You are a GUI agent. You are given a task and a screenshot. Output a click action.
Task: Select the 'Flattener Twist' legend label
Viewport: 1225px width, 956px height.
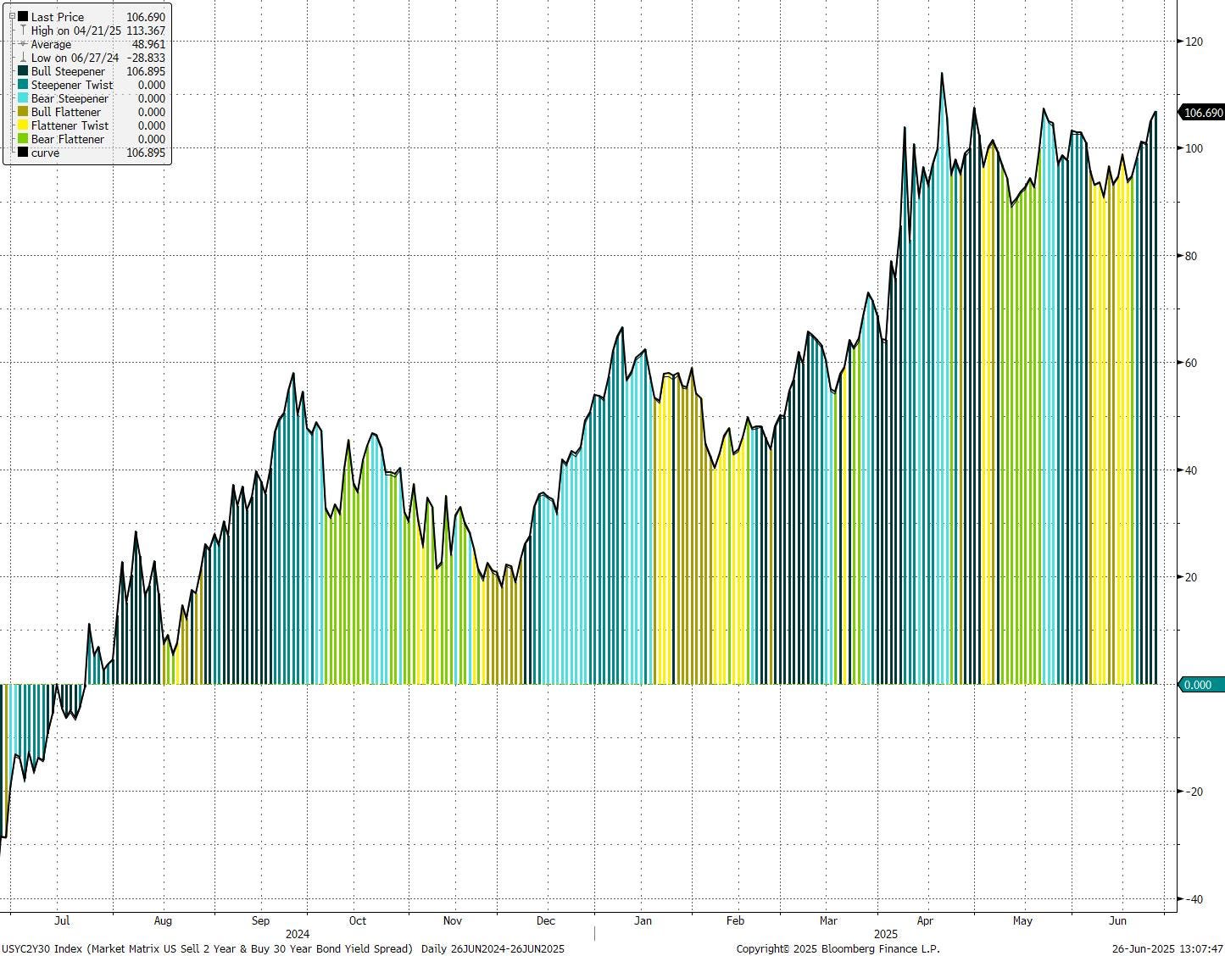pyautogui.click(x=70, y=125)
